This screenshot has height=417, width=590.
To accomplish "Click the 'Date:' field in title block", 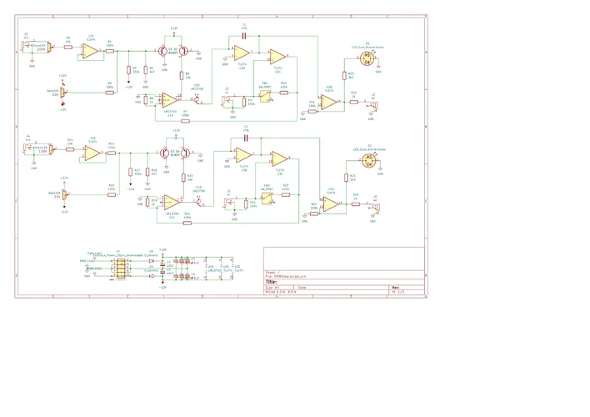I will pyautogui.click(x=302, y=288).
